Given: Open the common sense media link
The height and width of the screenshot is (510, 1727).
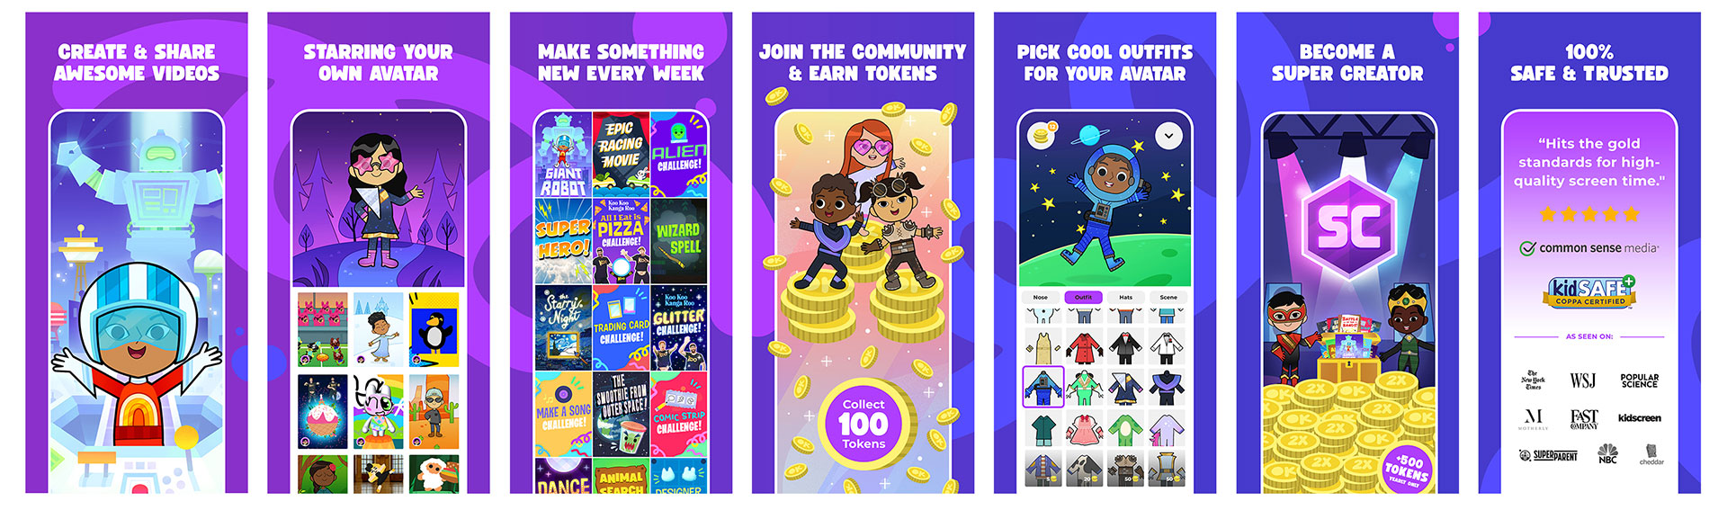Looking at the screenshot, I should point(1589,248).
